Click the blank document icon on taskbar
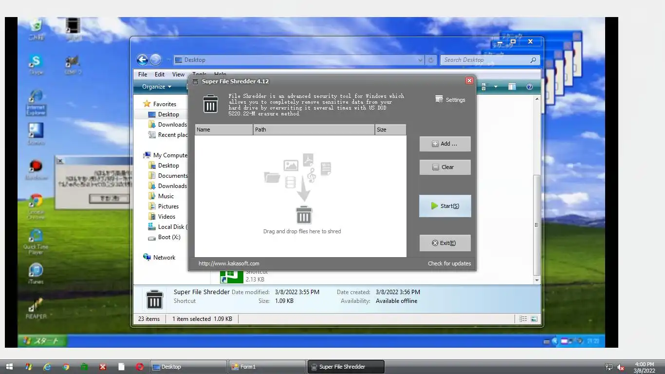The height and width of the screenshot is (374, 665). pos(121,367)
